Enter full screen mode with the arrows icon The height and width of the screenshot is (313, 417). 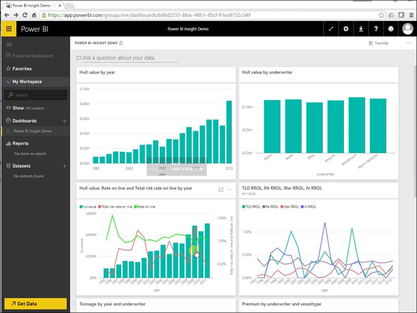331,29
